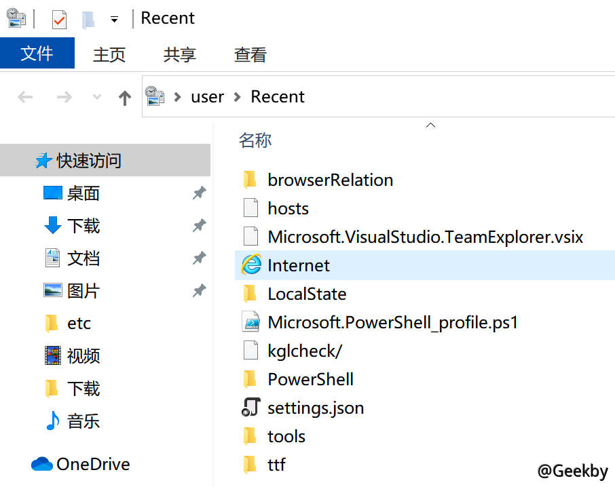Sort files by clicking the 名称 column header
The width and height of the screenshot is (615, 487).
point(255,140)
